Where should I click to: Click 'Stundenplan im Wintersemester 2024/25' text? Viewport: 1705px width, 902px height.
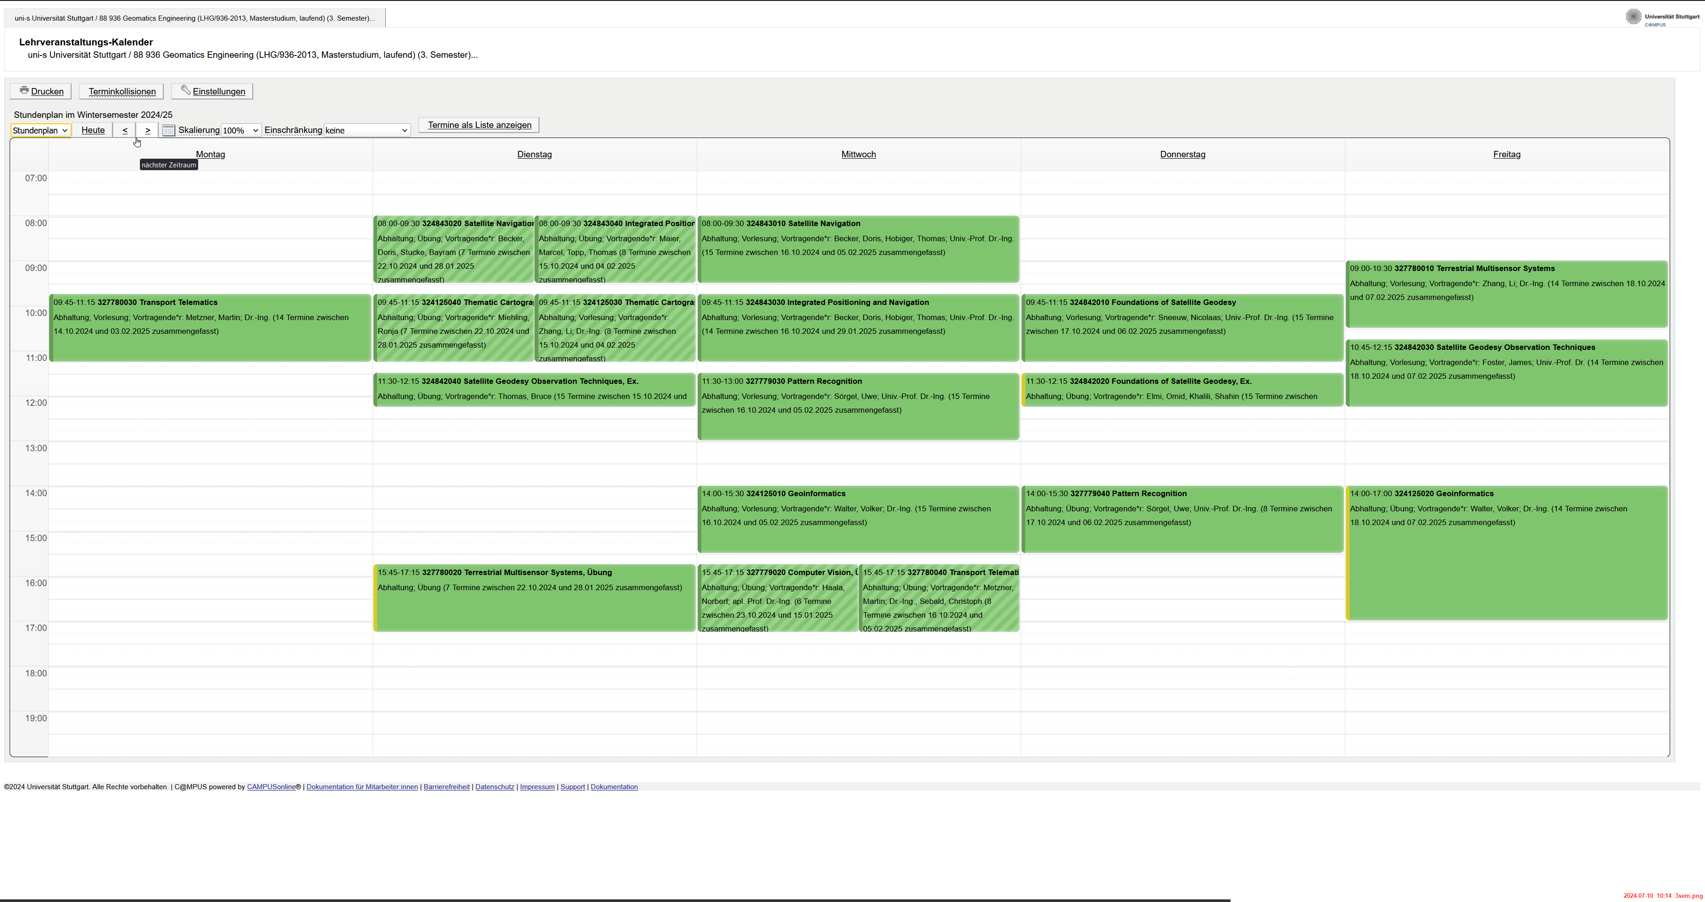coord(93,115)
